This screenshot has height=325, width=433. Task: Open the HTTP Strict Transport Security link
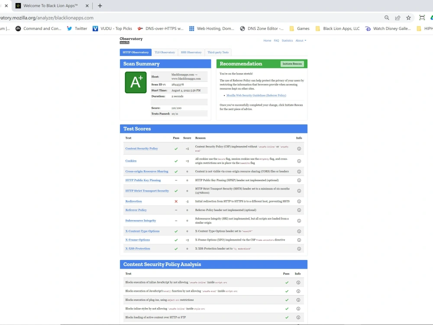(147, 191)
